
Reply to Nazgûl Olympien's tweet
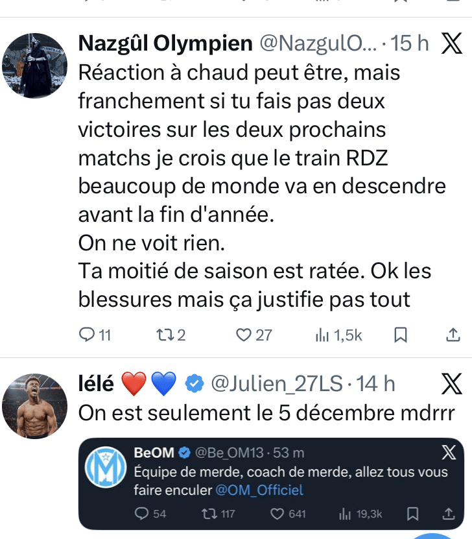pos(87,335)
